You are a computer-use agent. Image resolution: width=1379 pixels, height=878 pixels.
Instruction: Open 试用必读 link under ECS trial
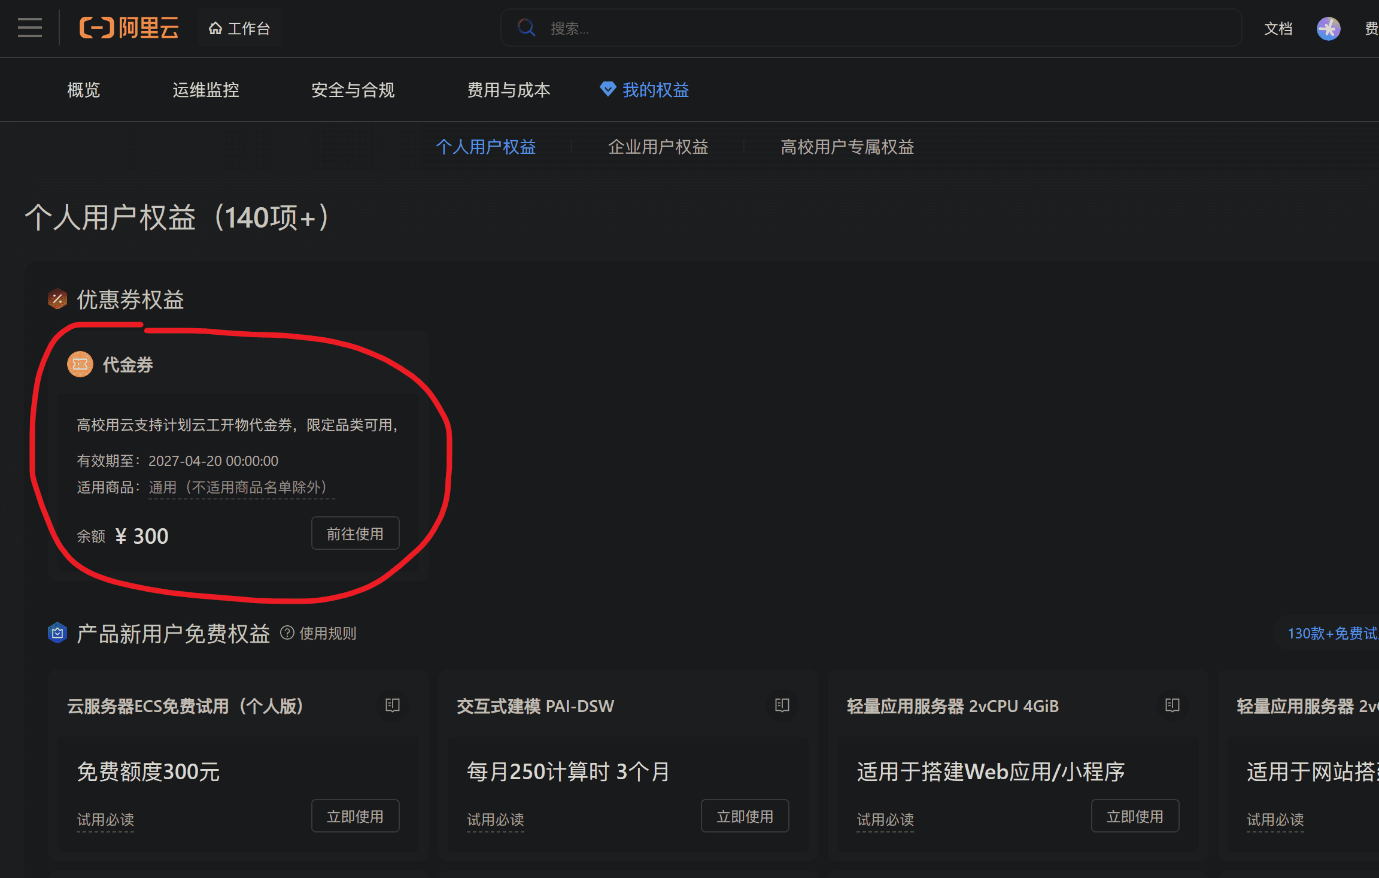tap(105, 819)
